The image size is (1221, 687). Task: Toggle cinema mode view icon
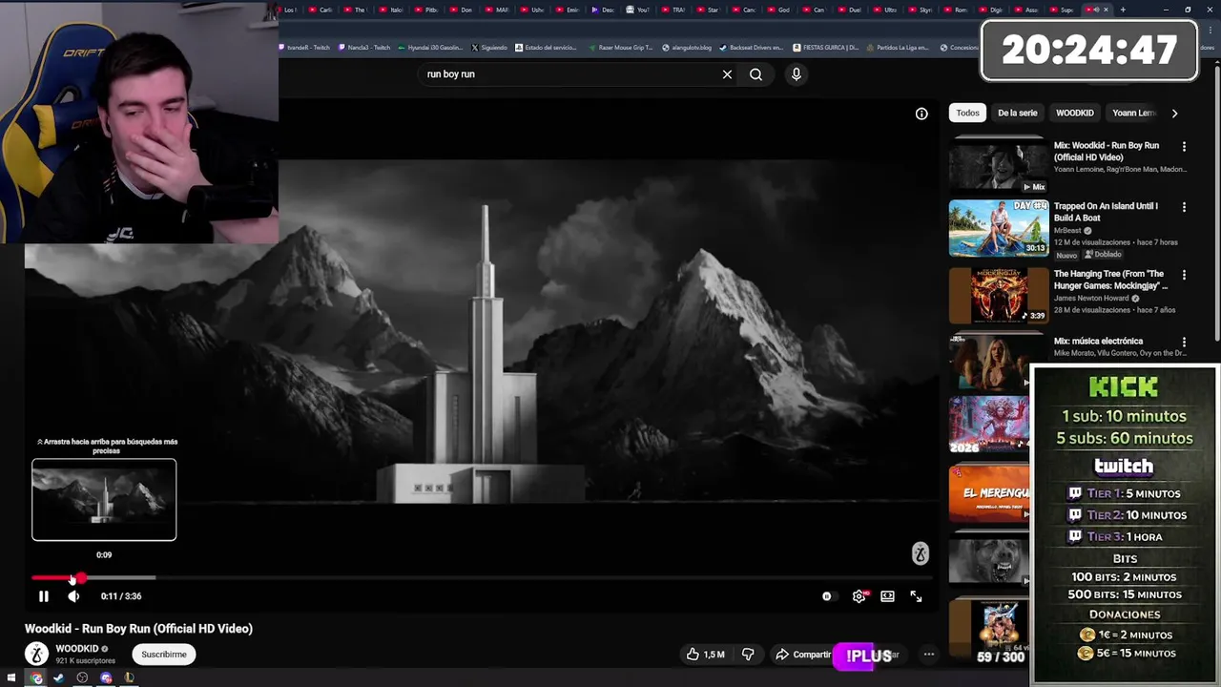tap(887, 596)
